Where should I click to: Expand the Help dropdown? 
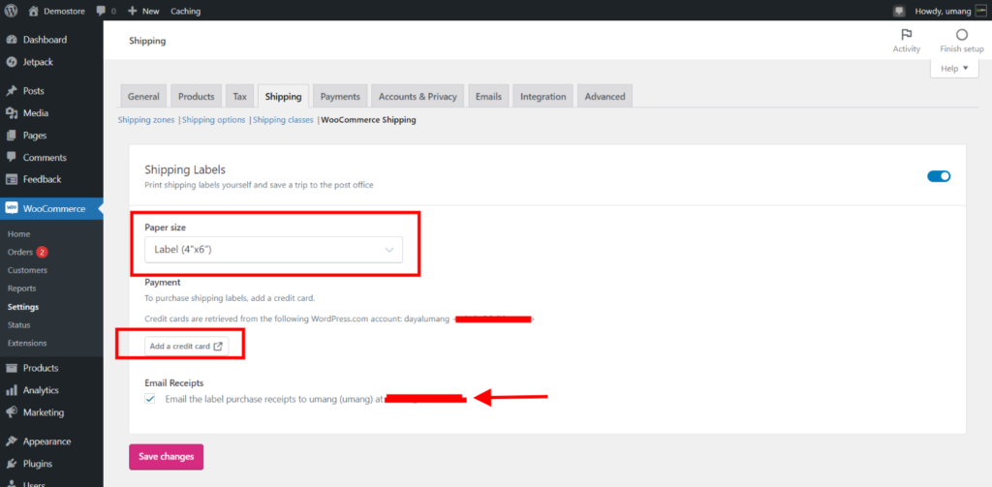(x=954, y=69)
